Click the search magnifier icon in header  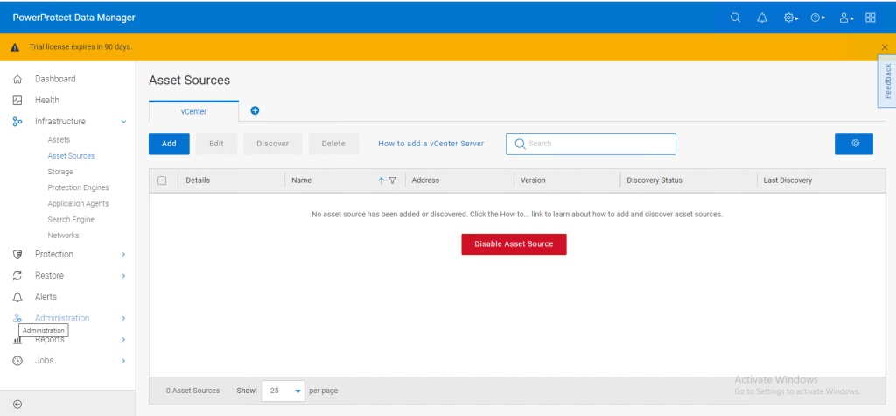[x=736, y=18]
